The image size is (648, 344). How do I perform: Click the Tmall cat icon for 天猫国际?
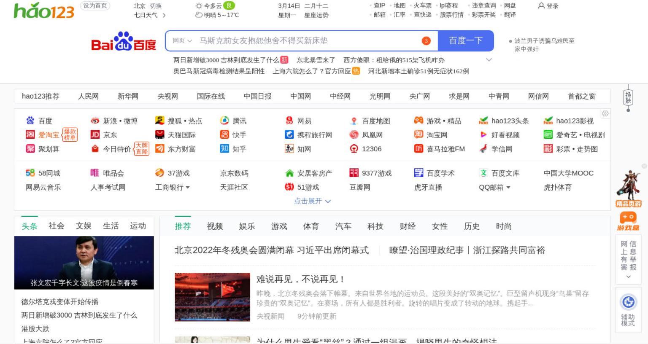(159, 134)
